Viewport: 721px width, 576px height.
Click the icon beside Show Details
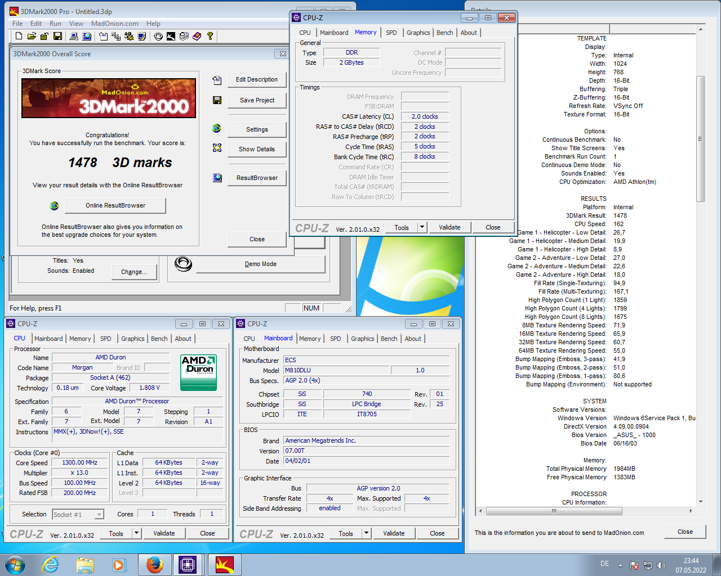point(217,148)
